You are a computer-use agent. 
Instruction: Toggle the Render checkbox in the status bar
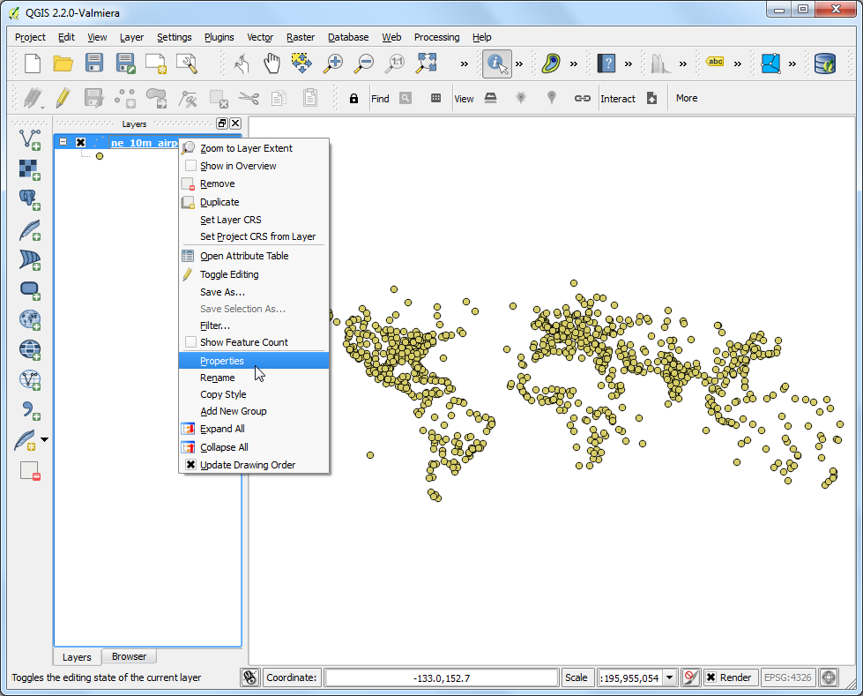[x=711, y=677]
